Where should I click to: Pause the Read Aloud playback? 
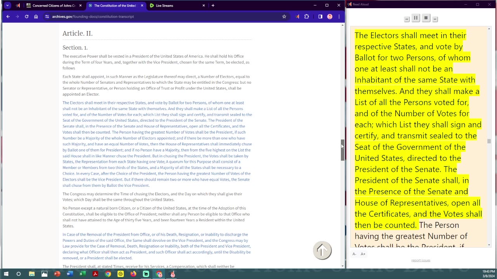[415, 18]
